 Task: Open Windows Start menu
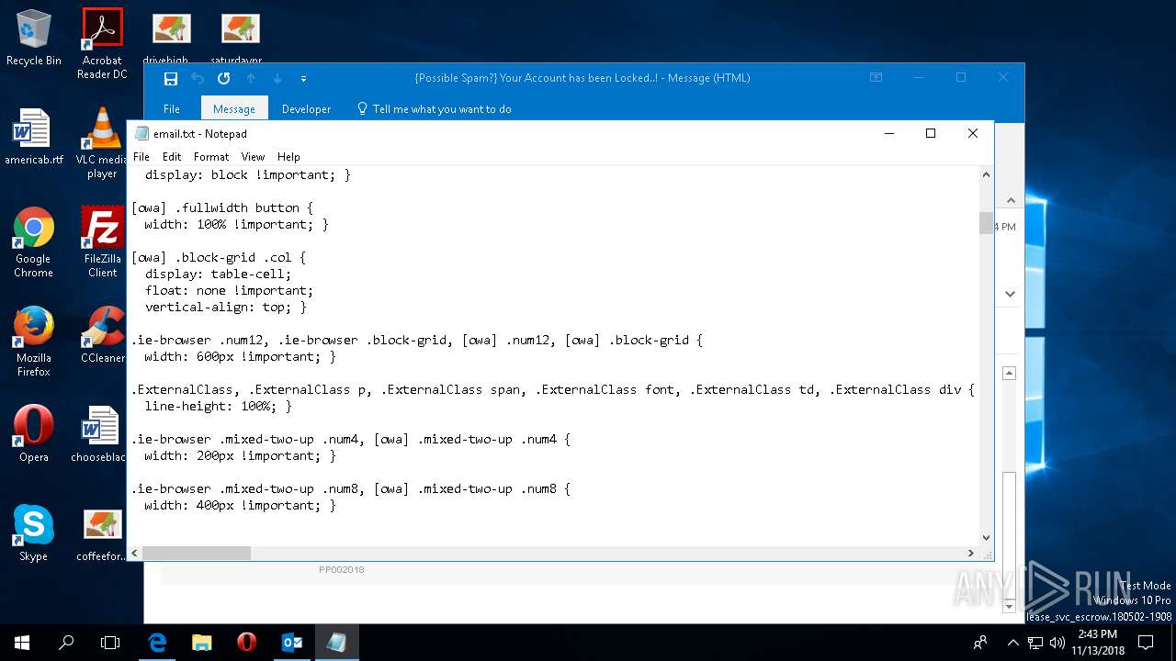22,643
